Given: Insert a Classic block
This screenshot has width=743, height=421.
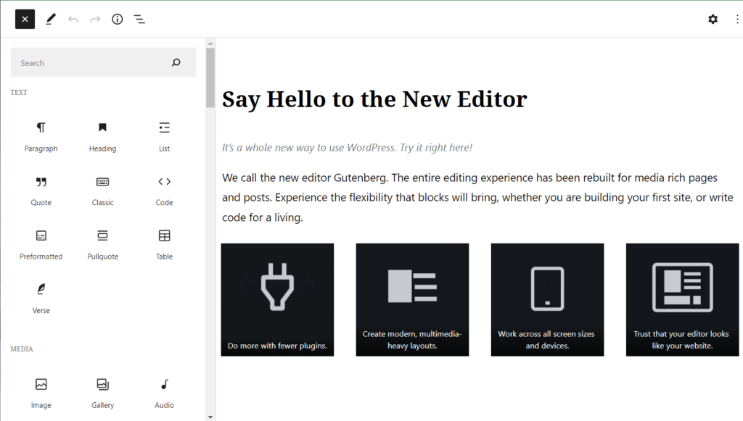Looking at the screenshot, I should [103, 191].
